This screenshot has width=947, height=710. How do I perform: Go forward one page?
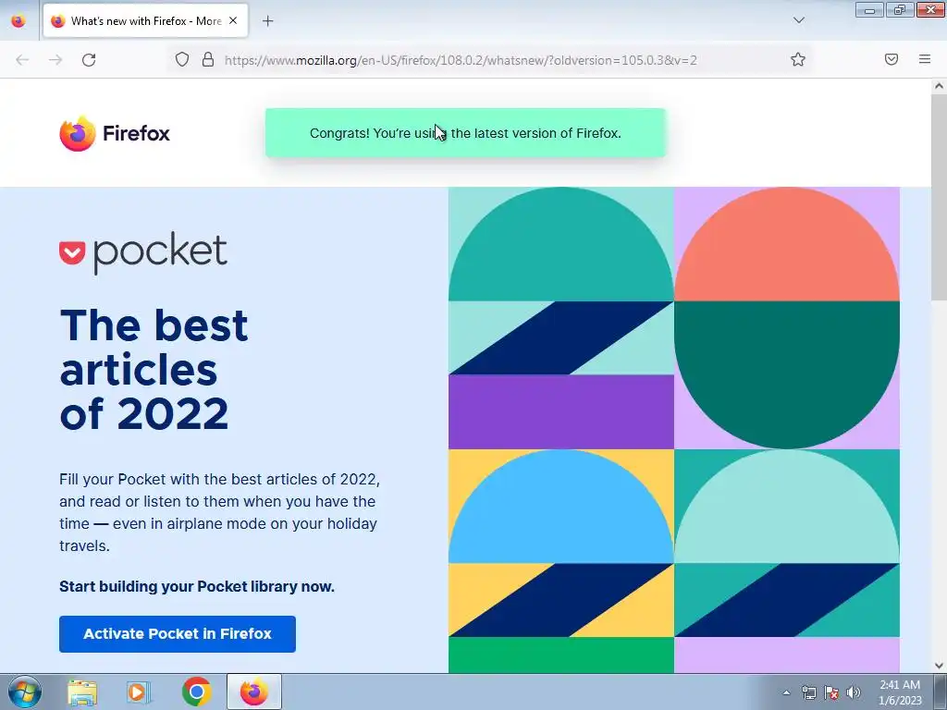coord(55,60)
